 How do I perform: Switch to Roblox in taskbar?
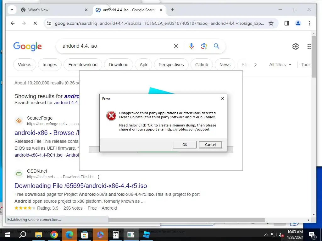[x=146, y=235]
